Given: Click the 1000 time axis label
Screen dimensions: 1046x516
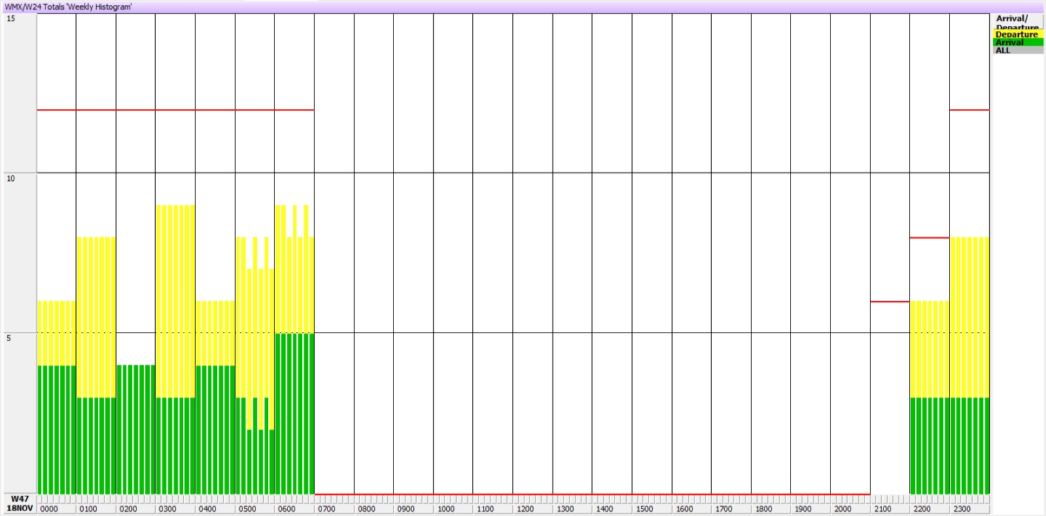Looking at the screenshot, I should point(445,509).
